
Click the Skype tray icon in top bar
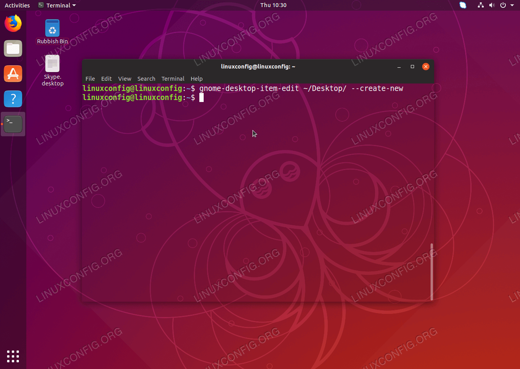tap(463, 5)
